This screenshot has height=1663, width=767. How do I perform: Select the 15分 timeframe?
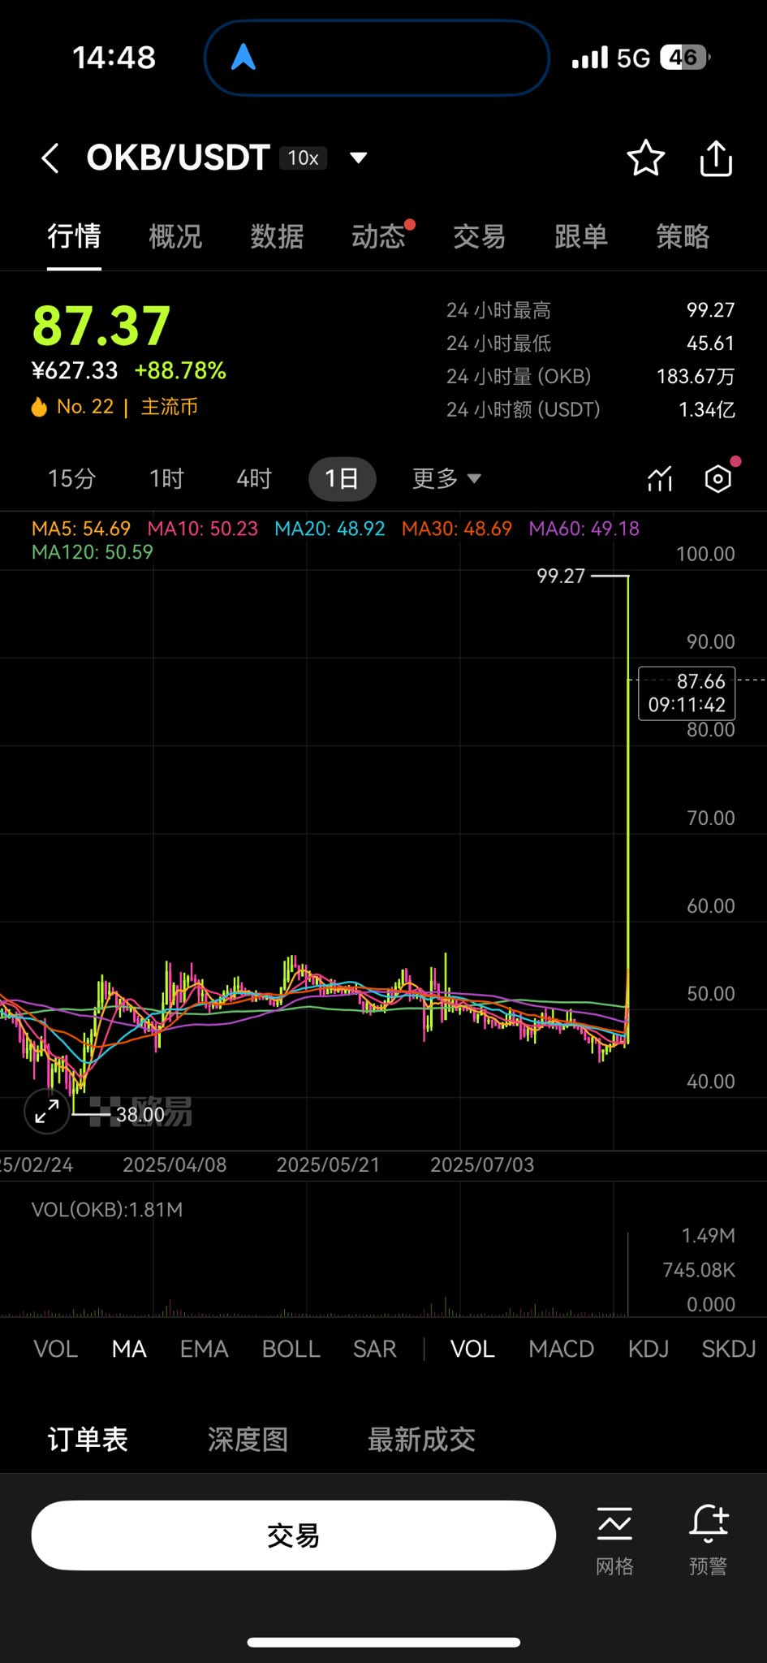point(71,478)
